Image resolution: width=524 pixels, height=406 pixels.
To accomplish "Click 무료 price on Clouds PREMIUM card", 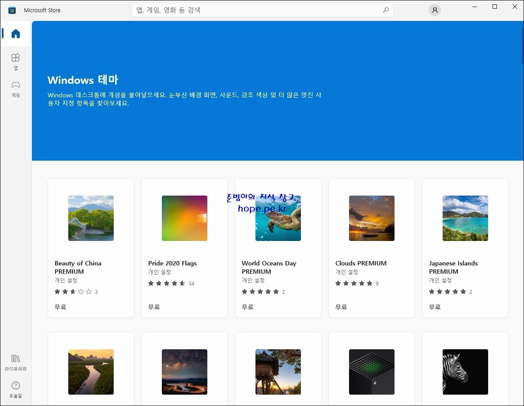I will tap(341, 307).
